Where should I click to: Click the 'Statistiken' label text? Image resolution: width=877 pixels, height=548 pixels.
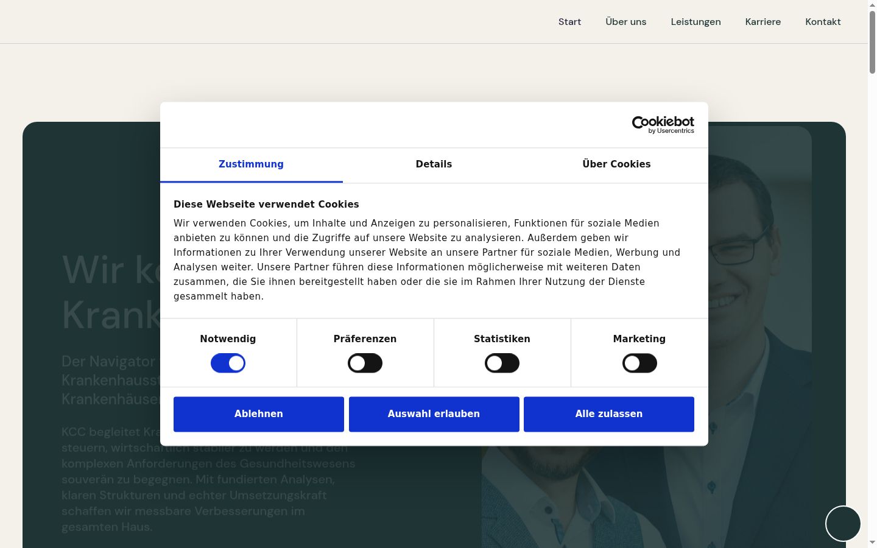point(502,339)
